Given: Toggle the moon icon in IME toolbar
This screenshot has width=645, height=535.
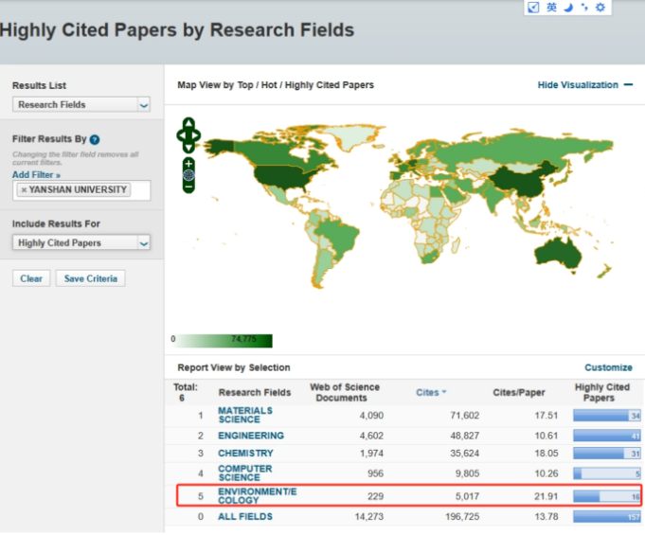Looking at the screenshot, I should pos(568,8).
